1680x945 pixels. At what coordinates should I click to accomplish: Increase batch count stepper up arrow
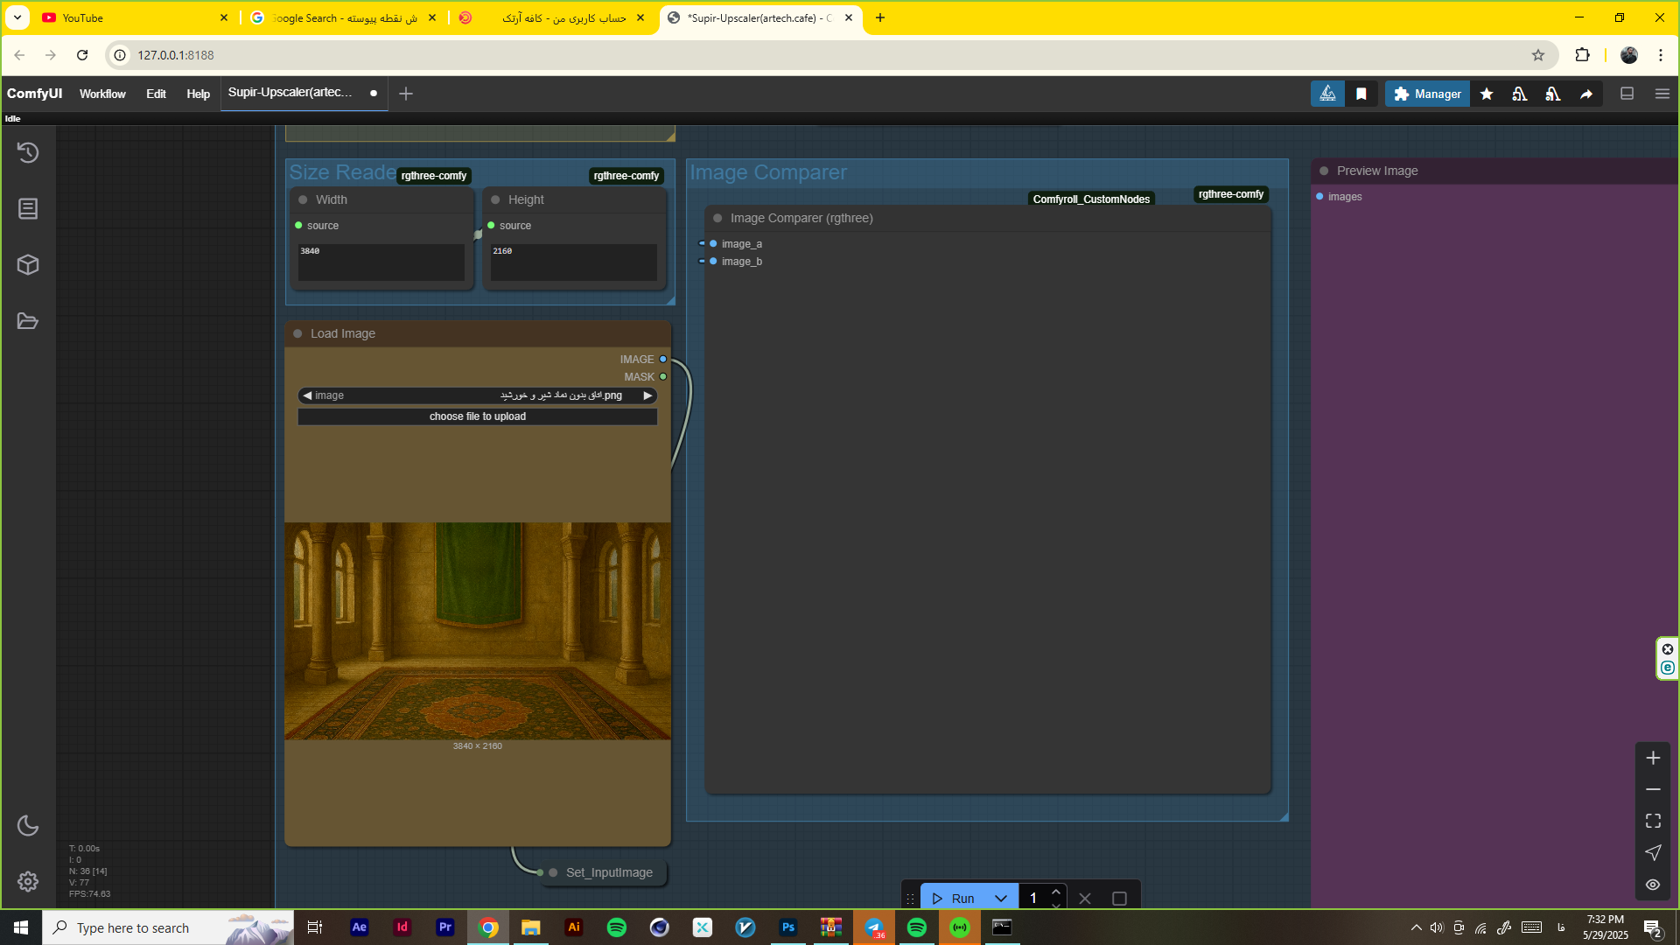pos(1056,892)
